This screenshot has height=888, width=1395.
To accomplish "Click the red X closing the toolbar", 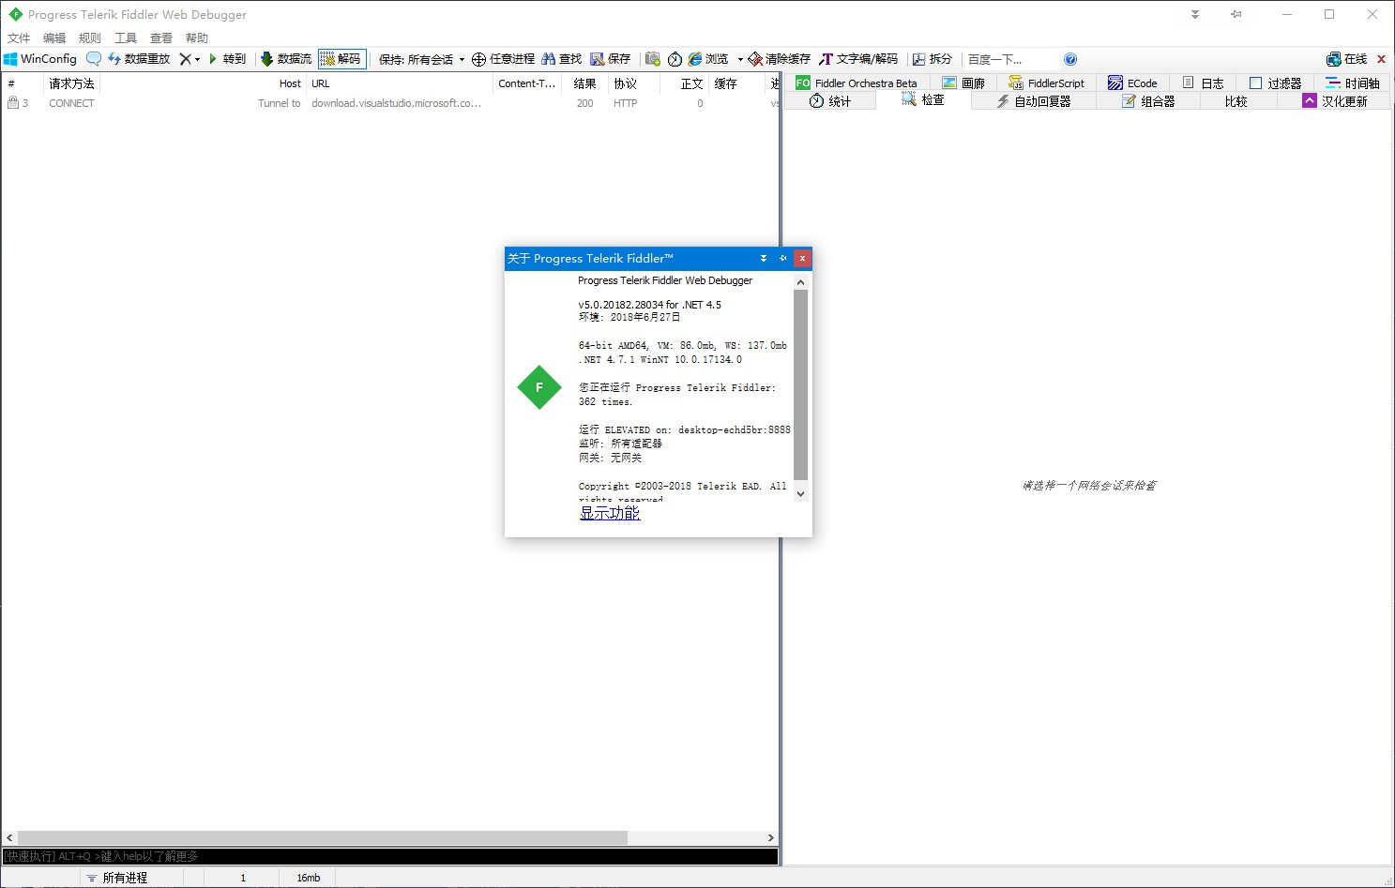I will [x=1381, y=59].
